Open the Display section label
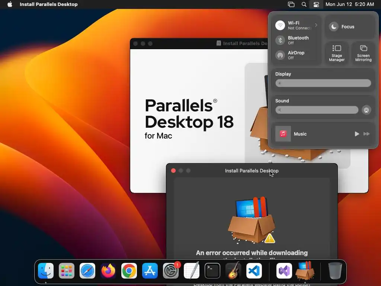Screen dimensions: 381x286 click(283, 74)
